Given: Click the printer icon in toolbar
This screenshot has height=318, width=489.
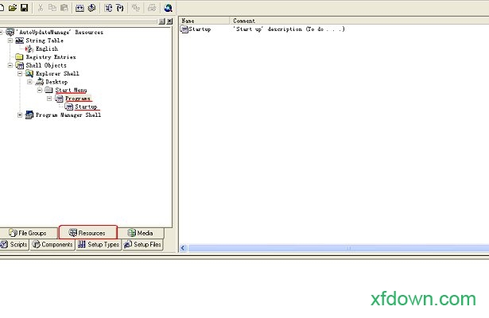Looking at the screenshot, I should click(151, 8).
